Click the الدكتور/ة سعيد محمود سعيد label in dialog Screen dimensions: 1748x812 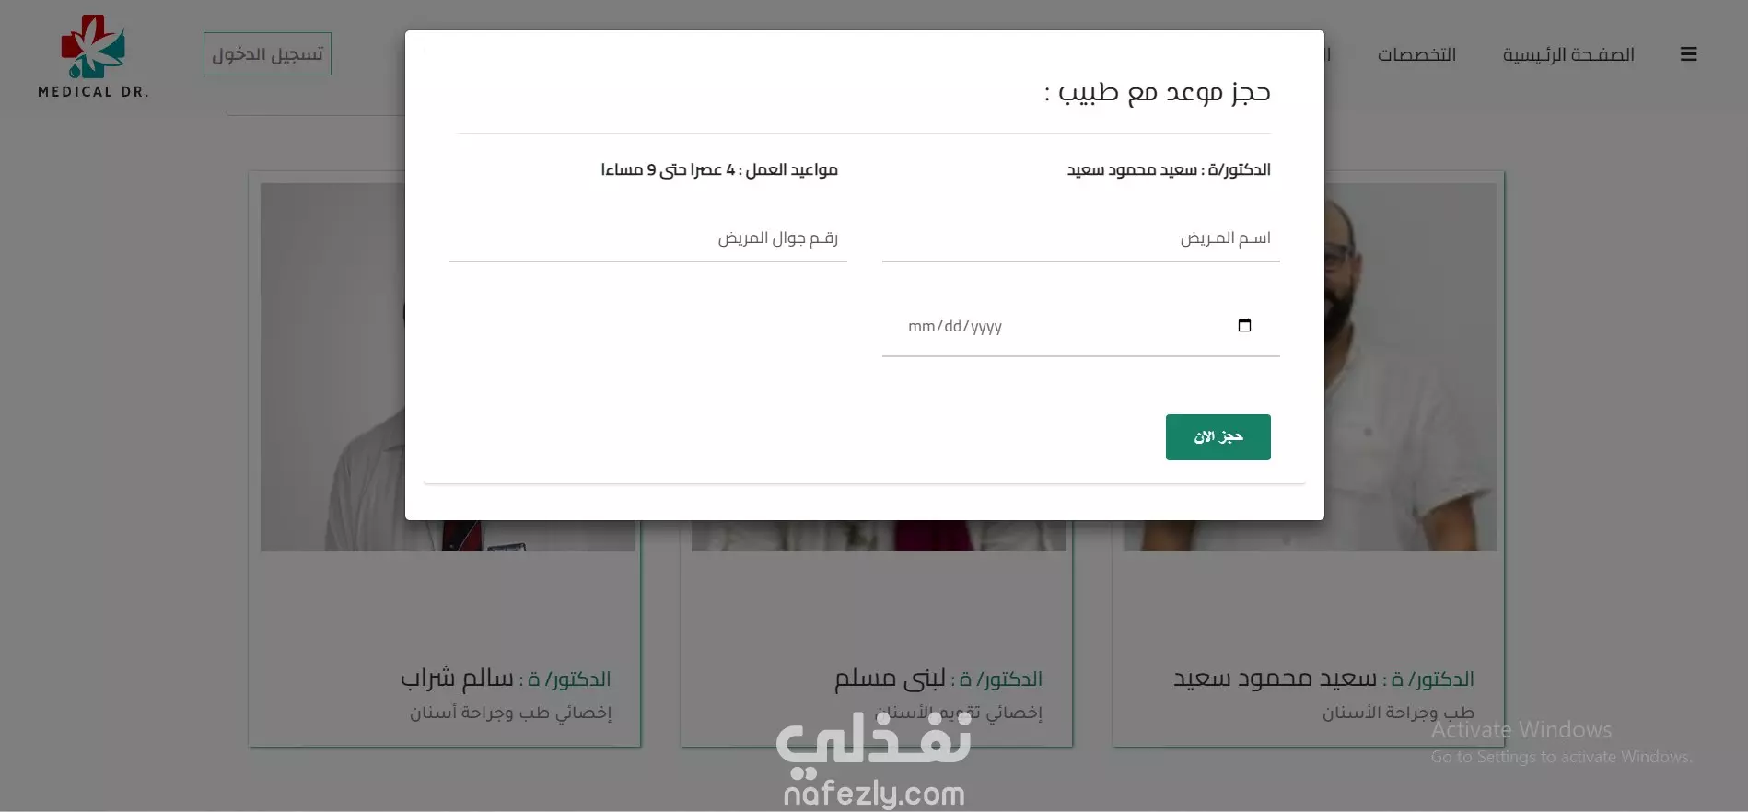click(x=1169, y=170)
